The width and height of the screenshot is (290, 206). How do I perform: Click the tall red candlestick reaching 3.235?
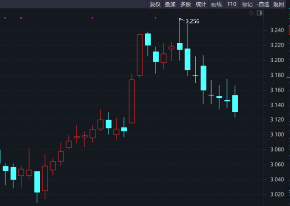[x=140, y=55]
